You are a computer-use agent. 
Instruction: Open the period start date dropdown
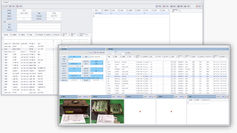click(x=114, y=54)
